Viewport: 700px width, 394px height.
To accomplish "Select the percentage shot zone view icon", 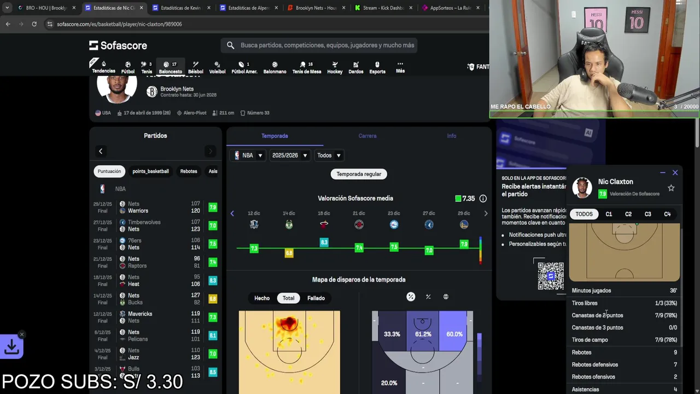I will click(x=411, y=297).
